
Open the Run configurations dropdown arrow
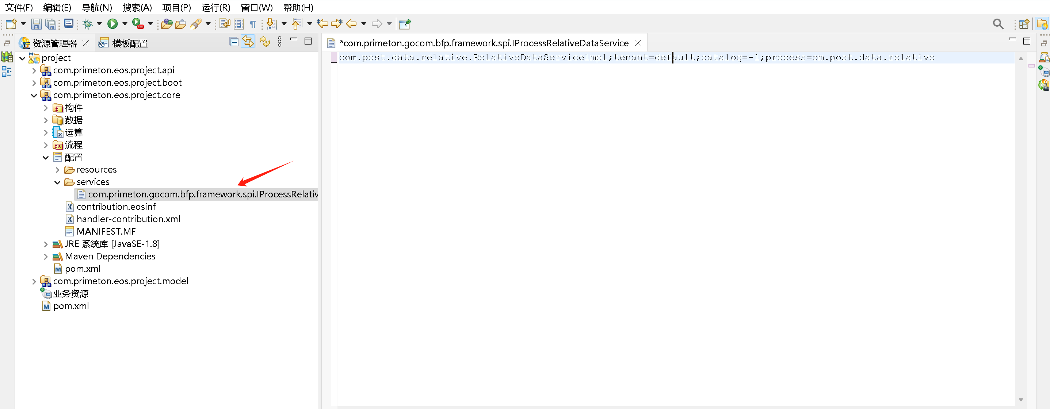125,24
